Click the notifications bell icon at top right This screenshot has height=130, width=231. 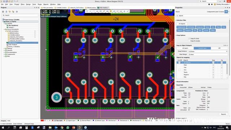point(212,4)
